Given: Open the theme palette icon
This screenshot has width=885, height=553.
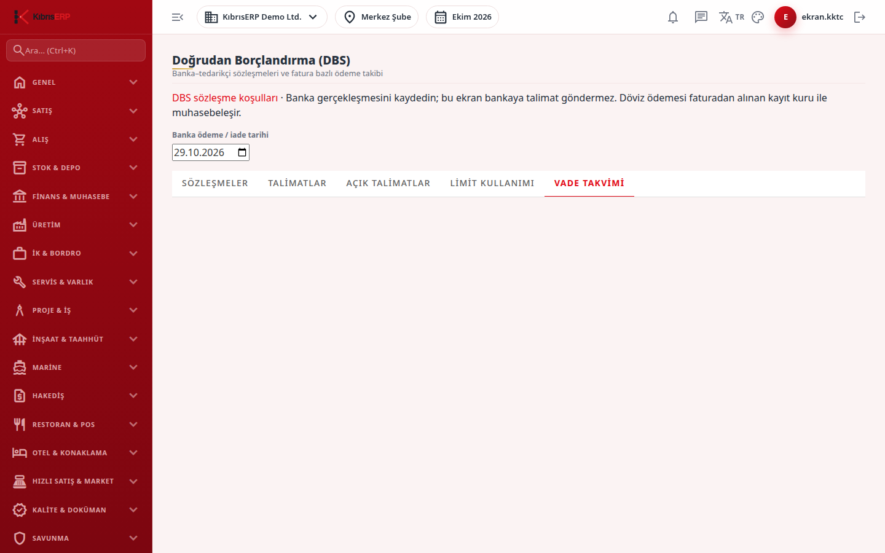Looking at the screenshot, I should pos(758,17).
